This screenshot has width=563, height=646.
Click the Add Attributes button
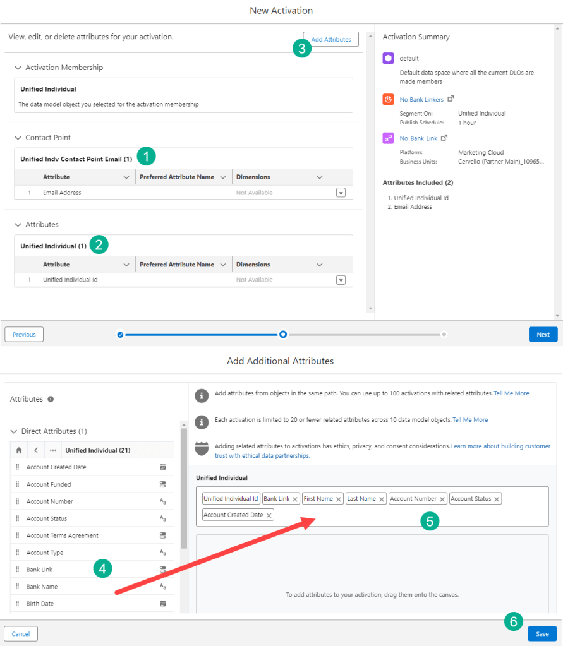tap(330, 39)
